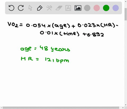This screenshot has width=127, height=109.
Task: Click the green HR = 121 bpm note
Action: coord(45,60)
